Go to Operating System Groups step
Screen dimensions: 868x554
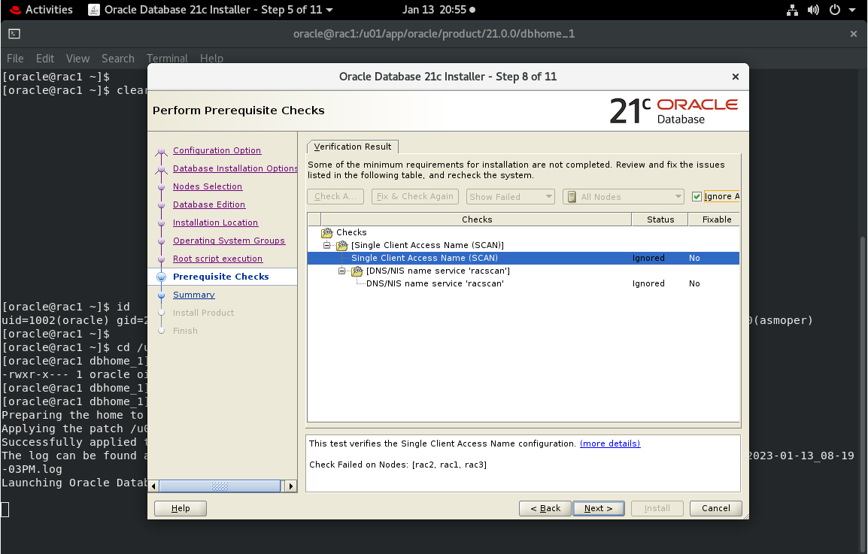(229, 241)
